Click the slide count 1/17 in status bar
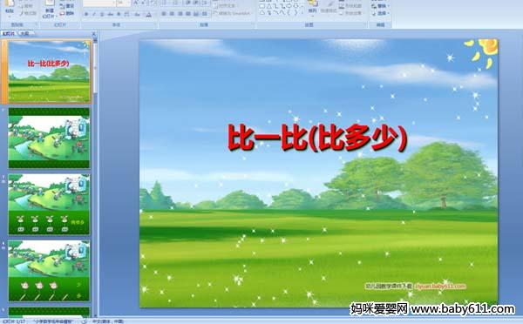523x324 pixels. [x=14, y=321]
